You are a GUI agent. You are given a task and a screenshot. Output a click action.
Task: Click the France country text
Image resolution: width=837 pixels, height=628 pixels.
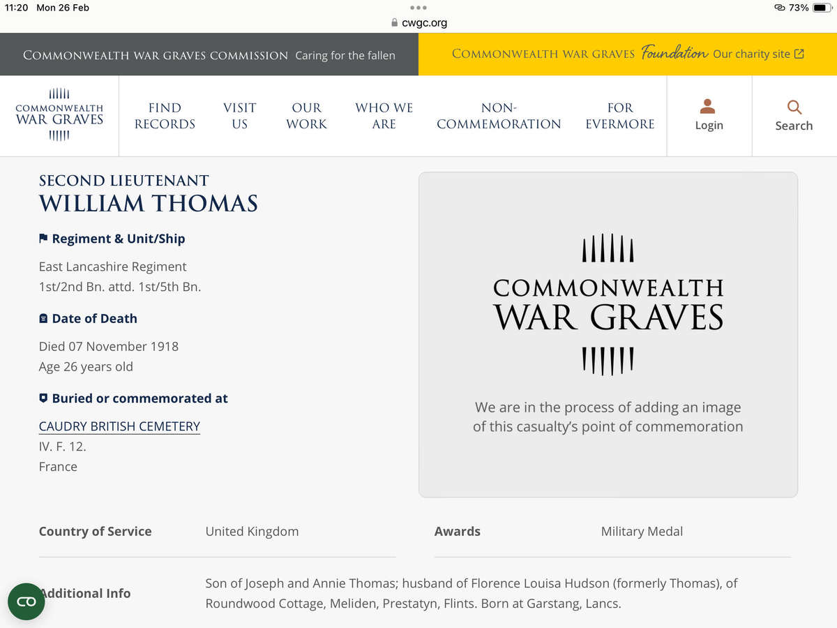coord(58,467)
